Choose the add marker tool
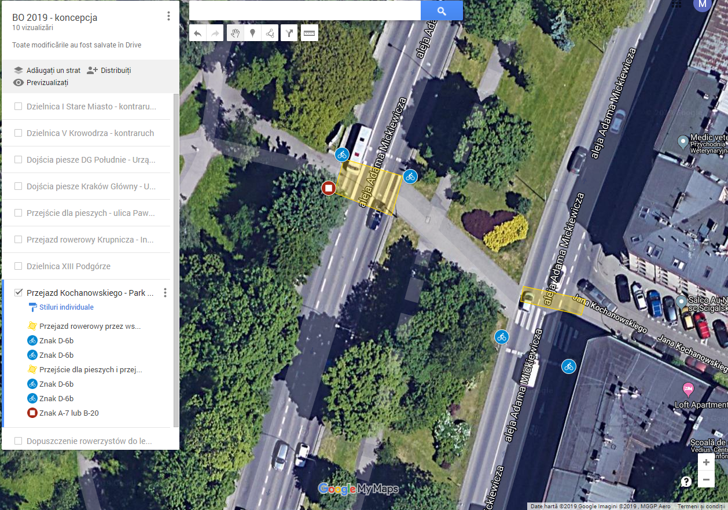 tap(252, 33)
